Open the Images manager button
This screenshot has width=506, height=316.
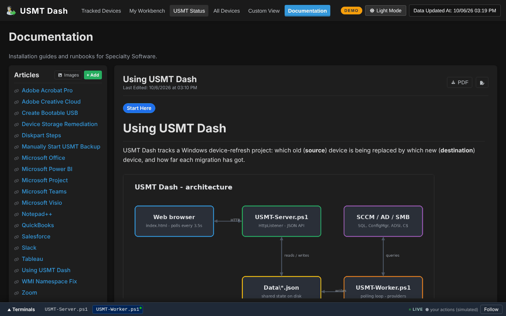click(68, 75)
